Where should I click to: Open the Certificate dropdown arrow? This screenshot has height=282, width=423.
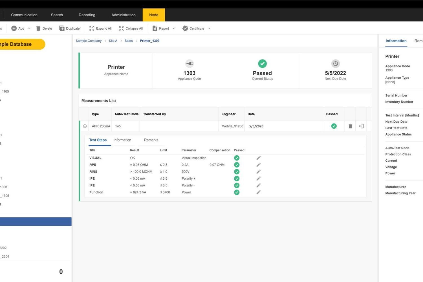[x=209, y=28]
